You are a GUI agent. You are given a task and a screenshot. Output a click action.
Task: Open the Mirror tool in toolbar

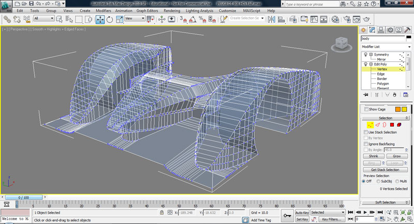(271, 19)
